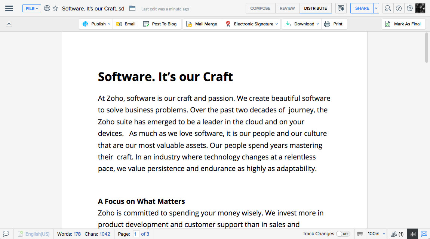Open the help question mark icon
Screen dimensions: 430x239
coord(399,8)
